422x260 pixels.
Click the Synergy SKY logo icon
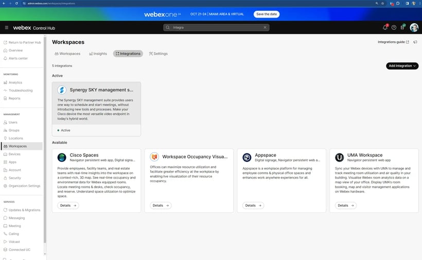click(x=62, y=90)
